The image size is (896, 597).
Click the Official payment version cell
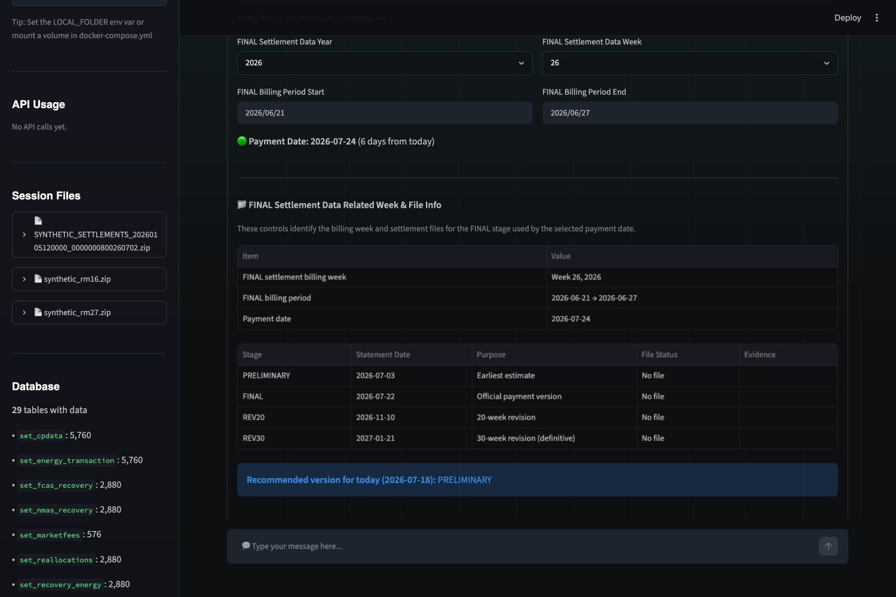pyautogui.click(x=554, y=396)
